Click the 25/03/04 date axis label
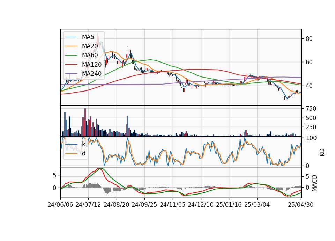 tap(257, 205)
